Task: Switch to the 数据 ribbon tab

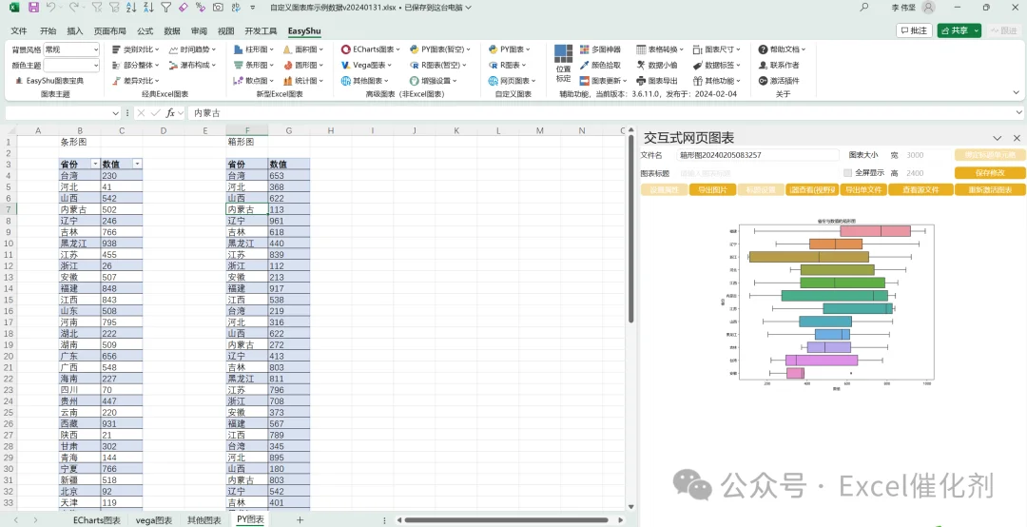Action: 172,30
